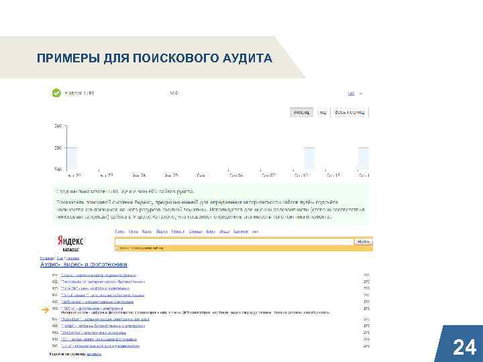Switch graph to the месяц tab
Image resolution: width=483 pixels, height=362 pixels.
click(x=302, y=113)
